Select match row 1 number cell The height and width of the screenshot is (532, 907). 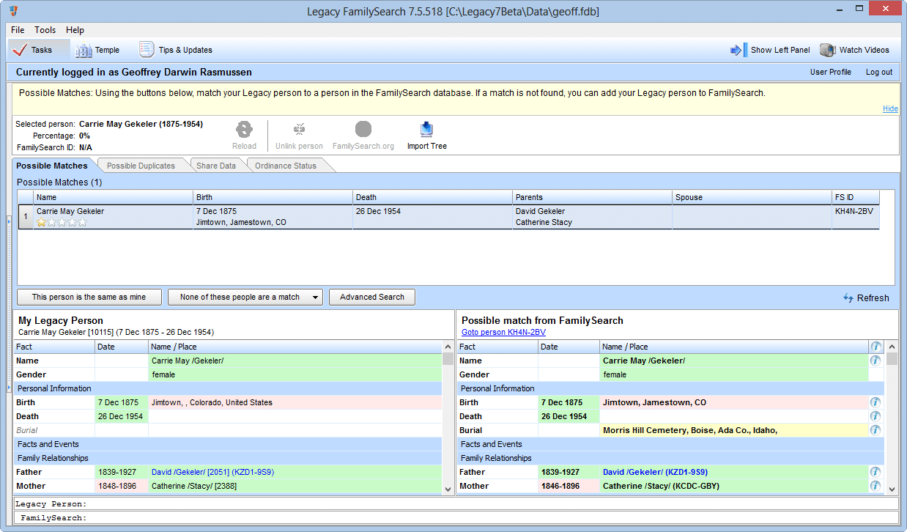click(x=26, y=217)
